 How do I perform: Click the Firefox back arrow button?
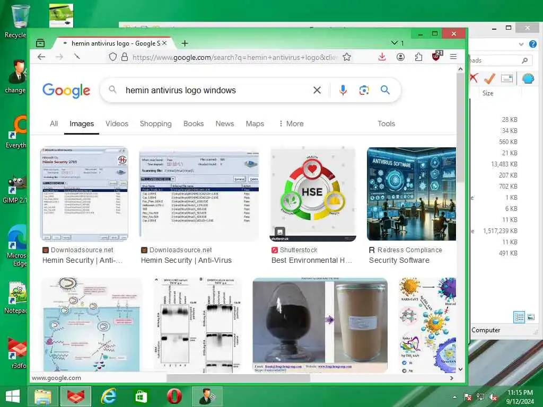point(41,57)
